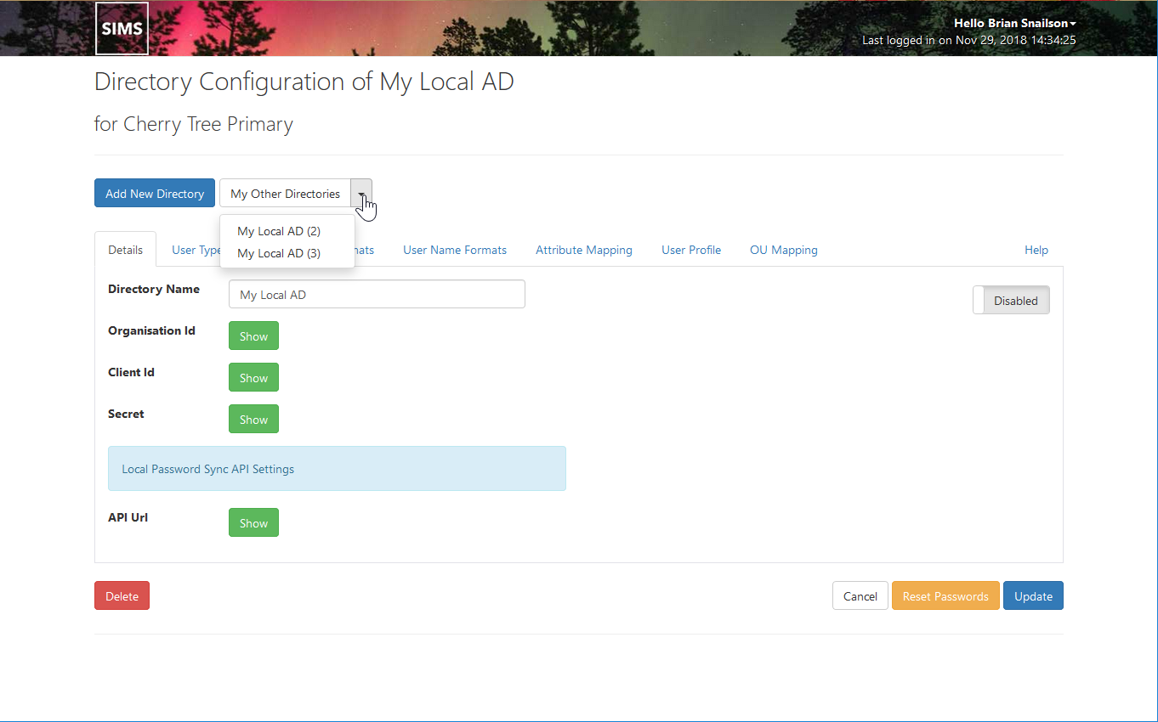Toggle the My Other Directories dropdown caret

pos(361,194)
